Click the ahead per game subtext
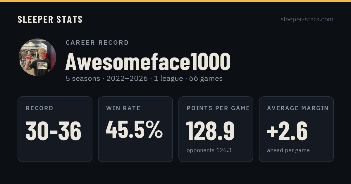The image size is (351, 184). pyautogui.click(x=288, y=150)
